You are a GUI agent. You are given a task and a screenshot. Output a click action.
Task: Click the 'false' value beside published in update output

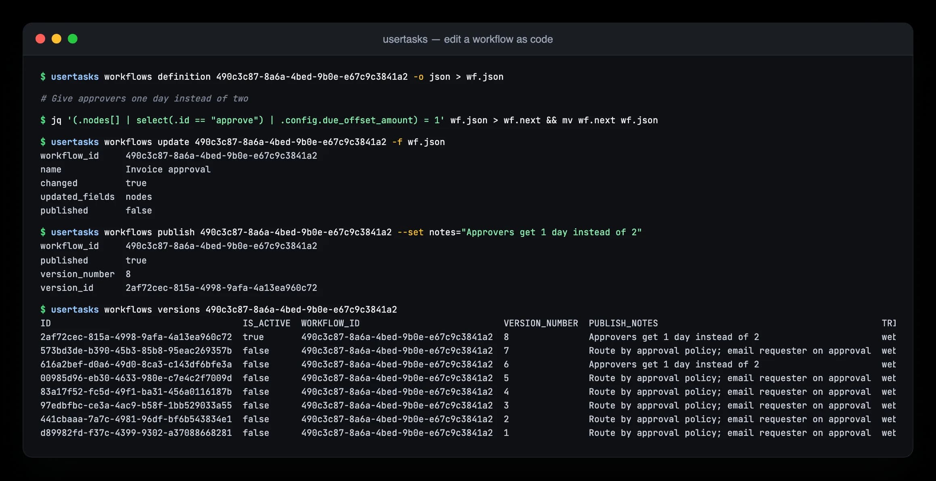coord(139,210)
